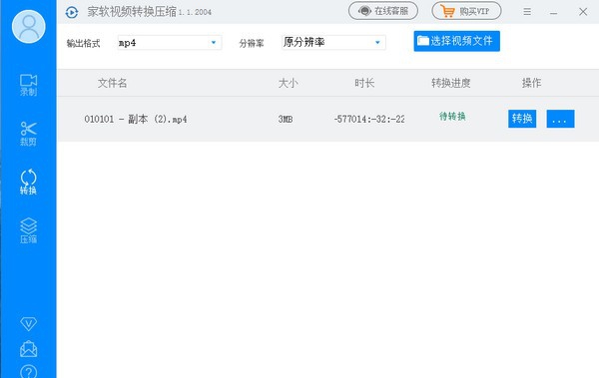Click the 家软视频转换压缩 title text

coord(132,12)
